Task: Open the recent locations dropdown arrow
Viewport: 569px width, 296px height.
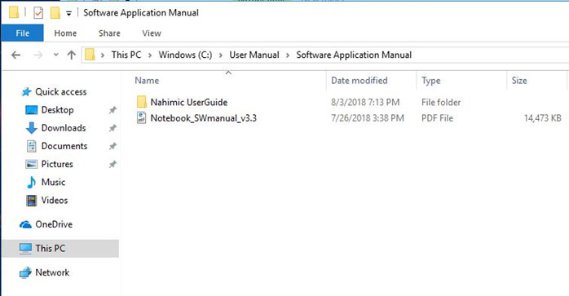Action: click(56, 55)
